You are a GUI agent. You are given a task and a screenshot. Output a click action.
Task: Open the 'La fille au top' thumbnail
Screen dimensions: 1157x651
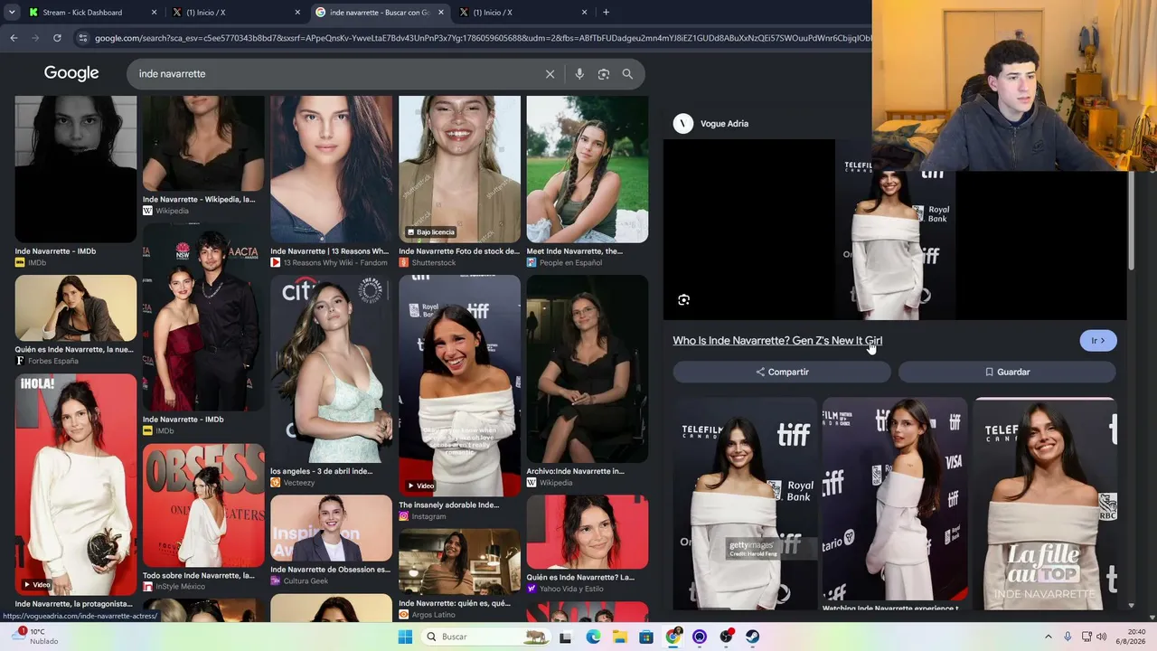(1045, 504)
